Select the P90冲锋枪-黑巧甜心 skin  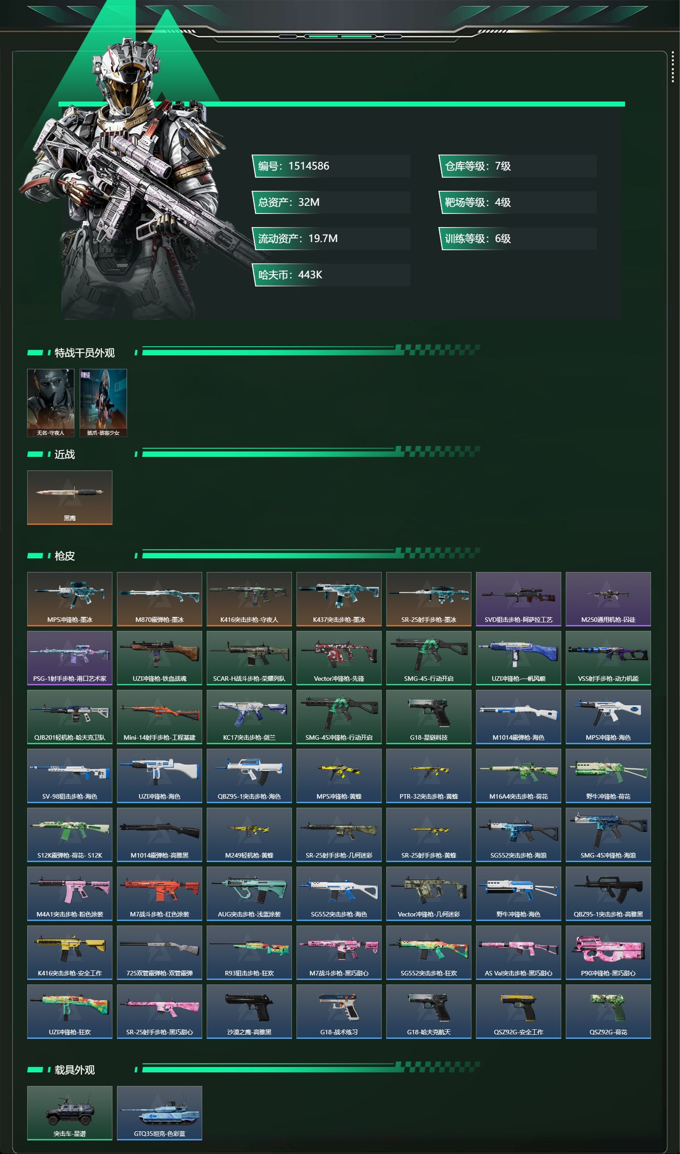[x=608, y=952]
